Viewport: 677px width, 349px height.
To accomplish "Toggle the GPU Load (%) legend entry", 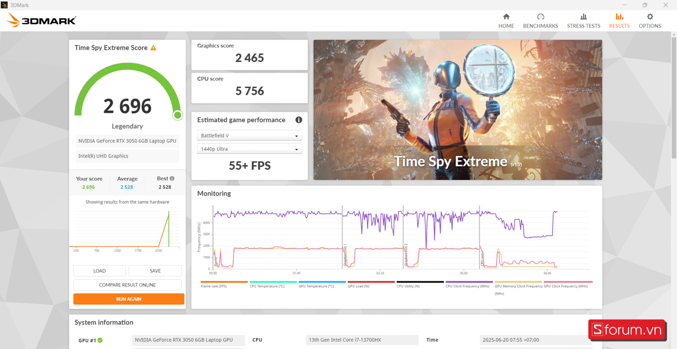I will (371, 286).
